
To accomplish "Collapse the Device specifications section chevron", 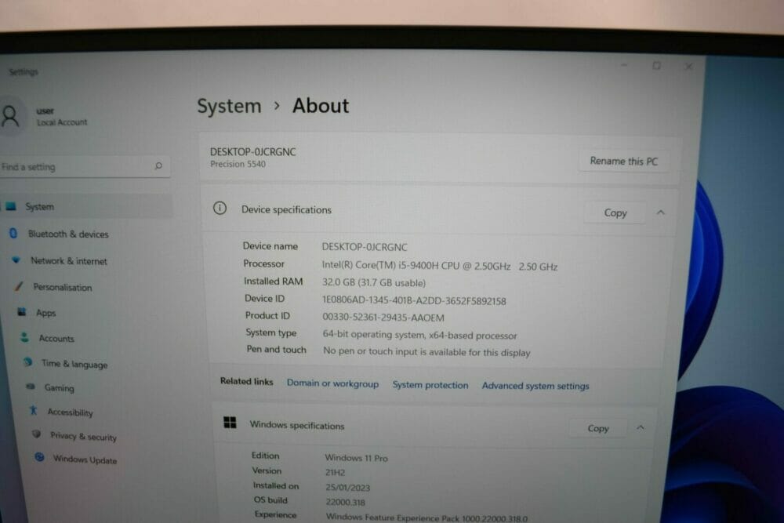I will coord(660,212).
